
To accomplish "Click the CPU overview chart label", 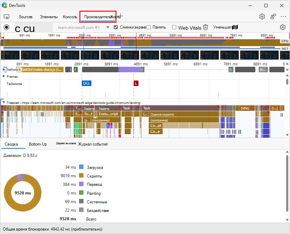I will (285, 41).
